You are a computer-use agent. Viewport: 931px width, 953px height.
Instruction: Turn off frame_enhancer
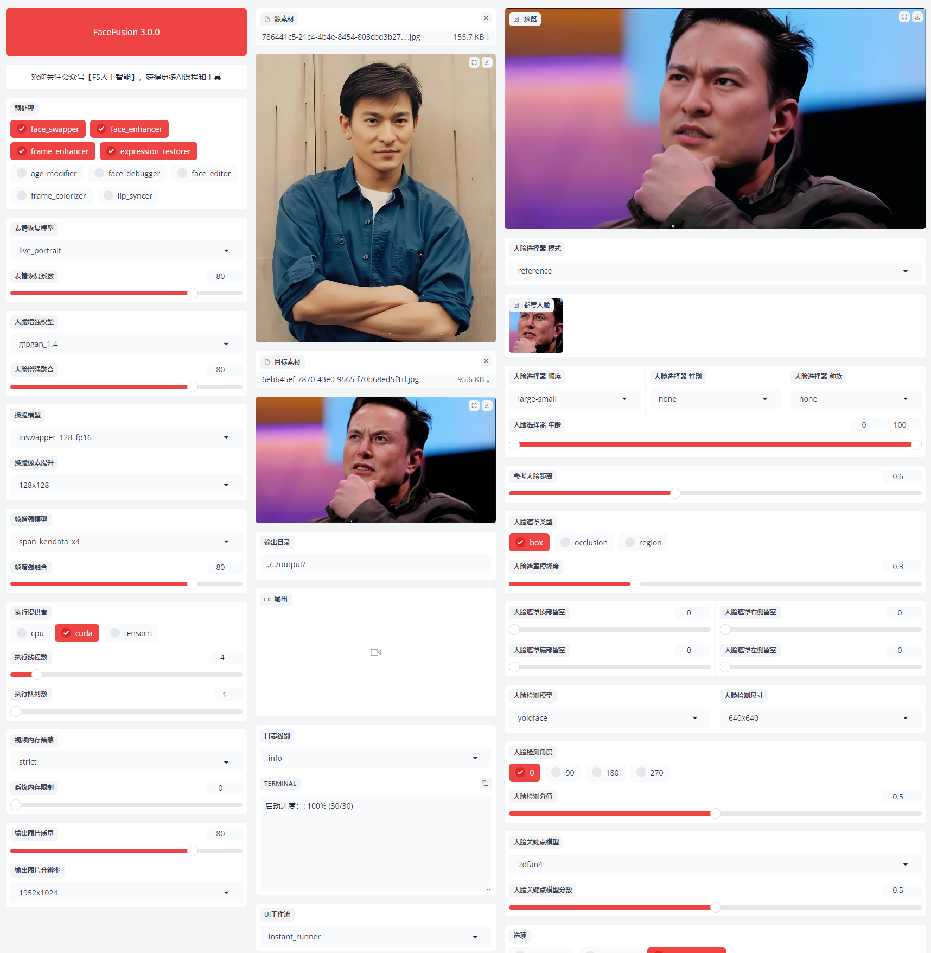(x=53, y=151)
